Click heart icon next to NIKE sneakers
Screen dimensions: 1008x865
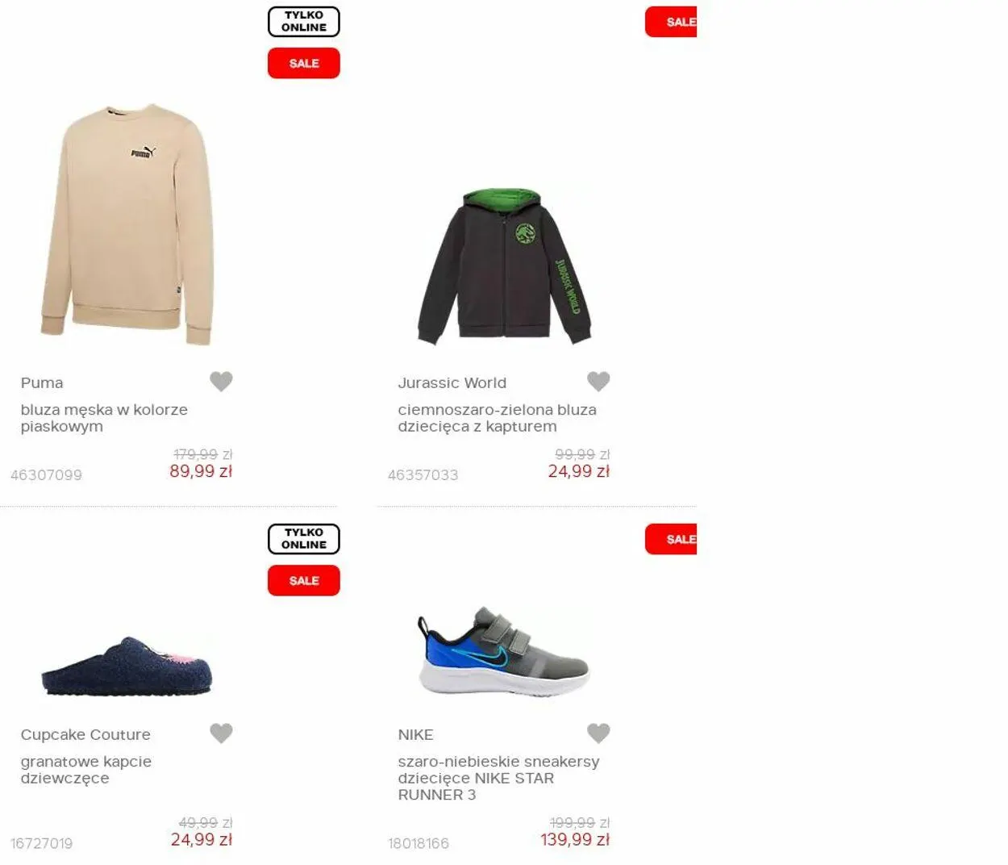(x=598, y=733)
